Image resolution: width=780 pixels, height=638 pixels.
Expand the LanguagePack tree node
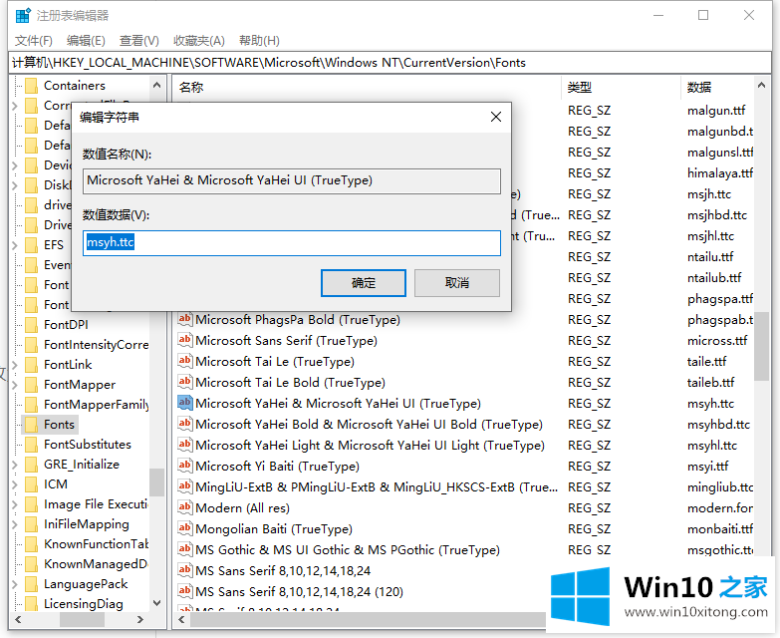click(14, 584)
